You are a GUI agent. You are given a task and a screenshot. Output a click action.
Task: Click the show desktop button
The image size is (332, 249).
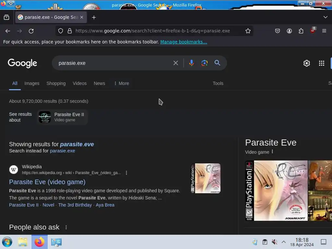click(x=324, y=242)
